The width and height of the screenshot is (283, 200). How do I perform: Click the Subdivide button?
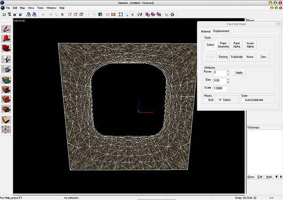point(237,57)
